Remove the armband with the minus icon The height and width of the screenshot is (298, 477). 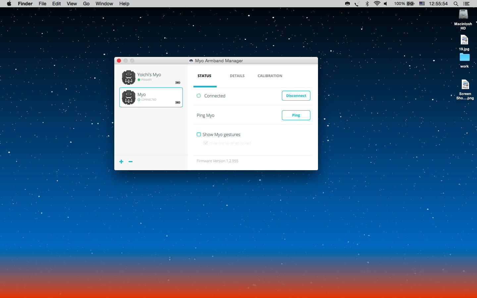(x=131, y=162)
